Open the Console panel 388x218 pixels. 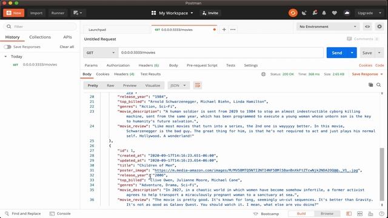click(60, 214)
